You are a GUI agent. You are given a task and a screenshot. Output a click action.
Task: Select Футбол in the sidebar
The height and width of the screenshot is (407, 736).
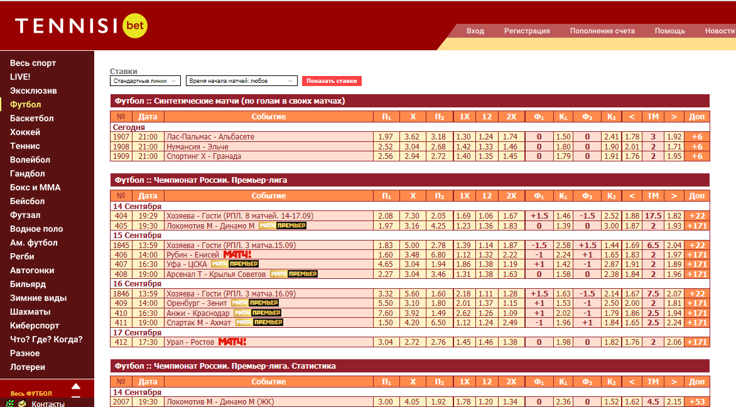[x=25, y=104]
